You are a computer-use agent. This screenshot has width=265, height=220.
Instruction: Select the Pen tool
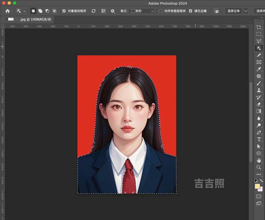[258, 132]
